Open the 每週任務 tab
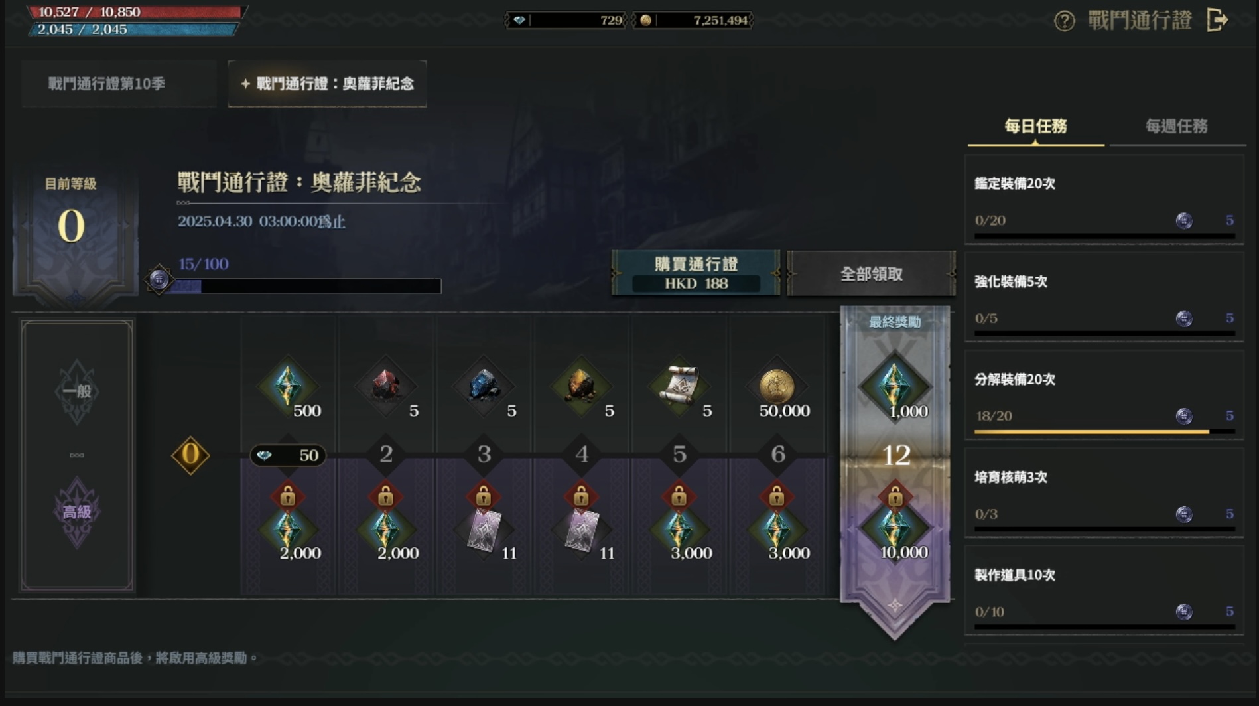The height and width of the screenshot is (706, 1259). [x=1176, y=127]
